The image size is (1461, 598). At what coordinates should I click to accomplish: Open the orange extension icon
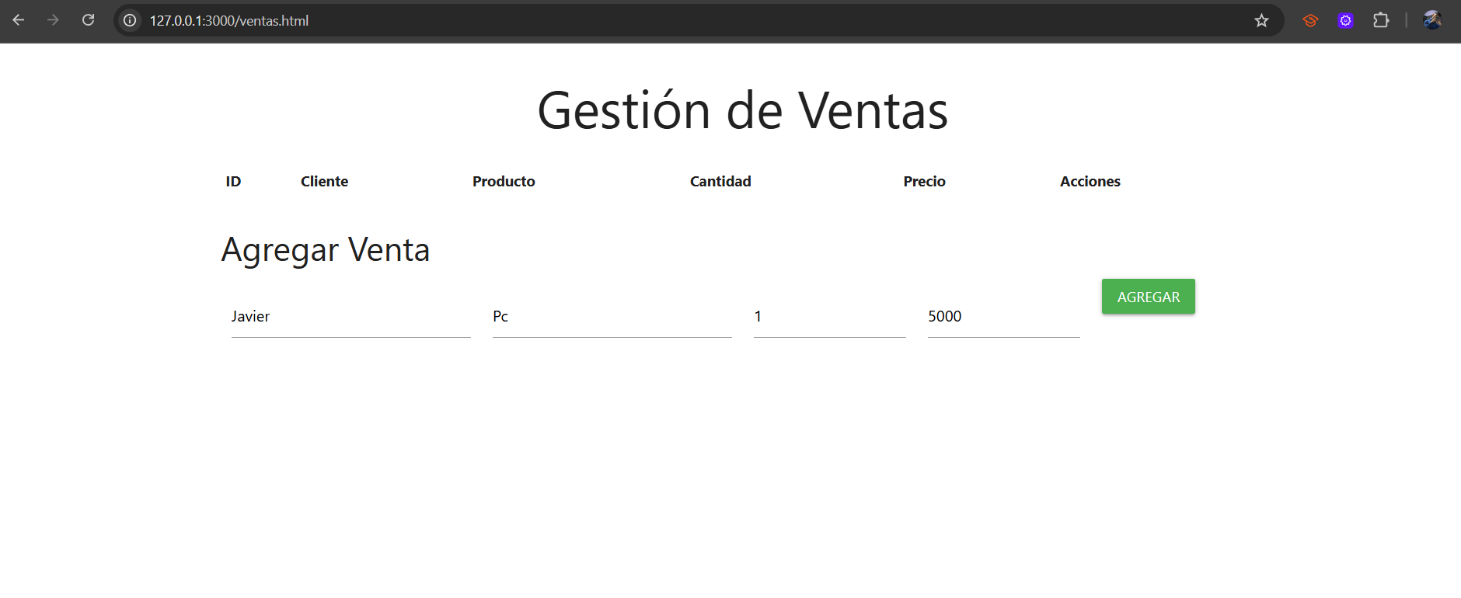point(1310,20)
